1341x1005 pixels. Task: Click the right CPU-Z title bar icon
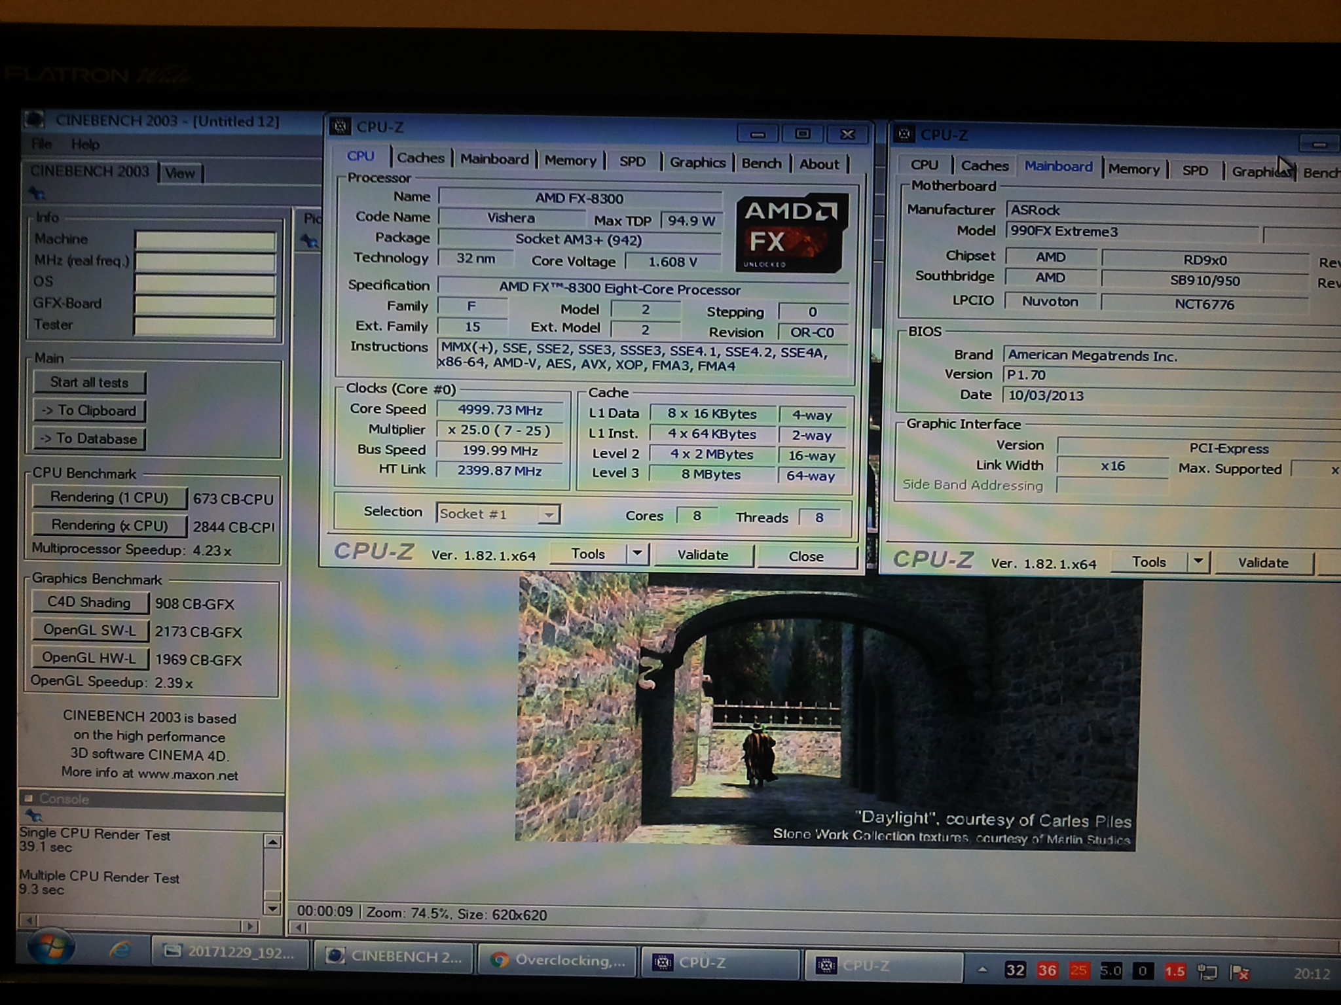tap(904, 133)
